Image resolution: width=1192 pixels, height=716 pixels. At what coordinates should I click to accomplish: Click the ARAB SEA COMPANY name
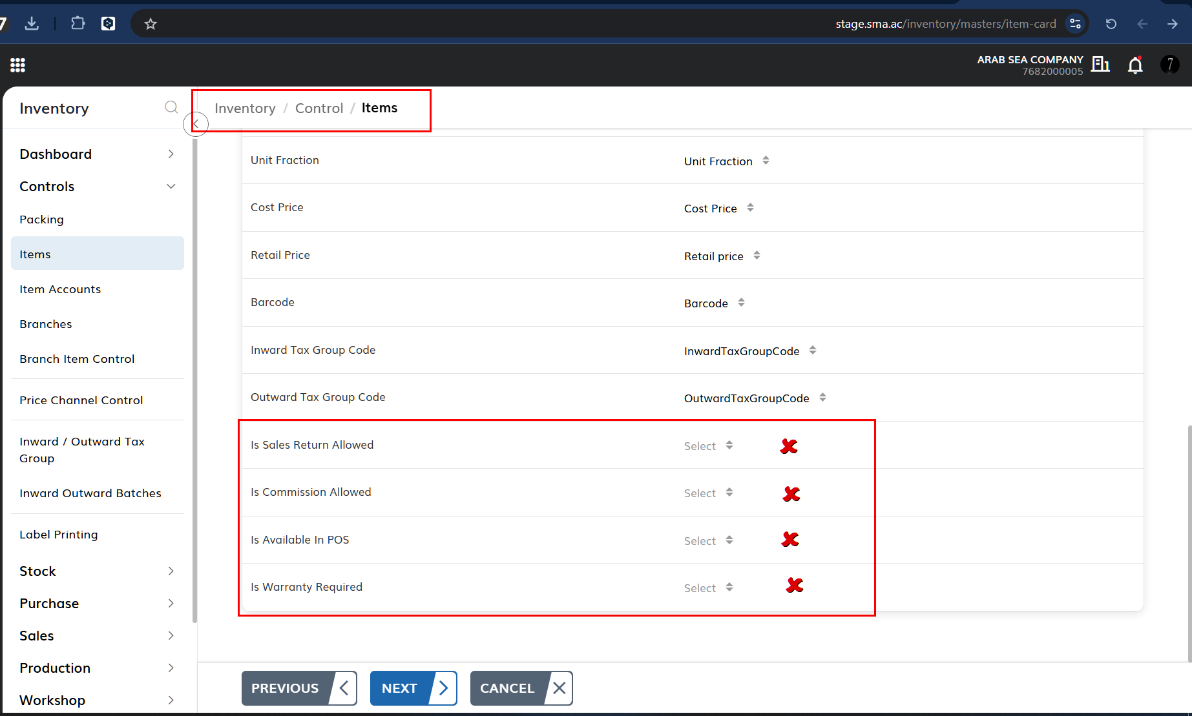pyautogui.click(x=1030, y=59)
